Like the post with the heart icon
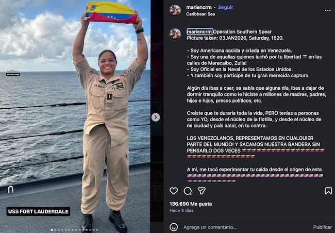Image resolution: width=335 pixels, height=233 pixels. pyautogui.click(x=174, y=191)
